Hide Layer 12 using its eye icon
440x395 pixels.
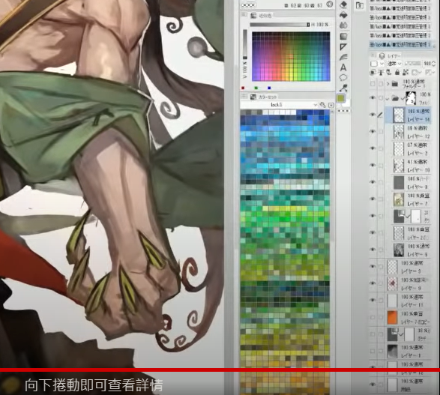373,132
